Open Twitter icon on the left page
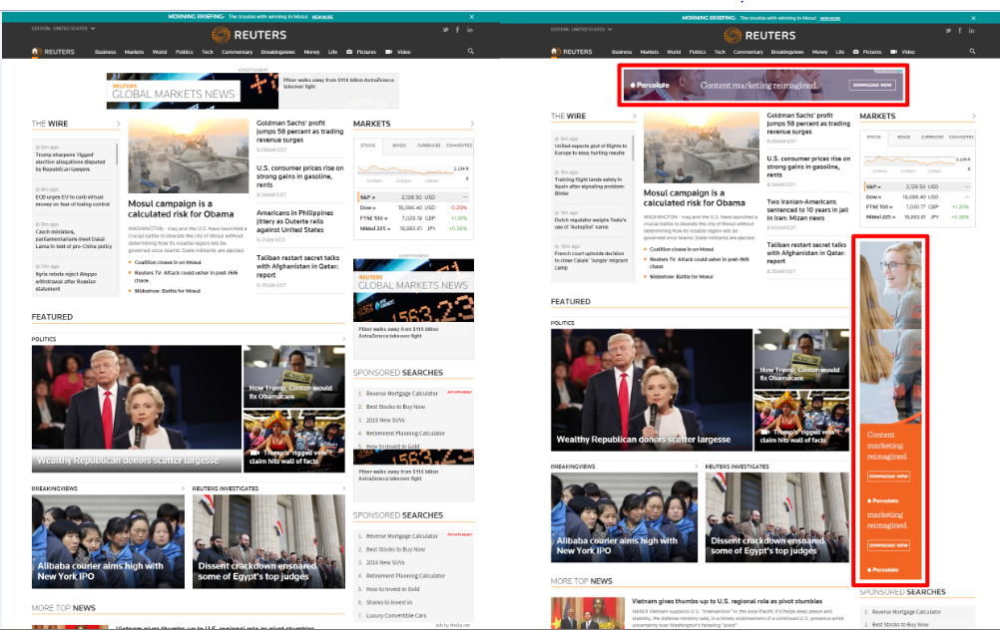This screenshot has height=630, width=1000. [x=445, y=30]
